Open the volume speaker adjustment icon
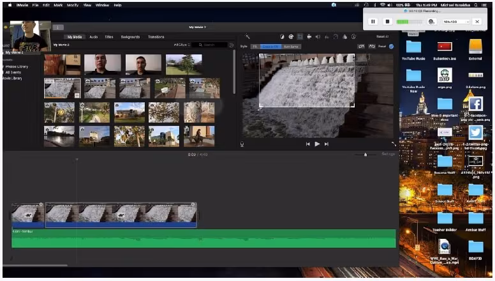Screen dimensions: 495x281 tap(318, 36)
